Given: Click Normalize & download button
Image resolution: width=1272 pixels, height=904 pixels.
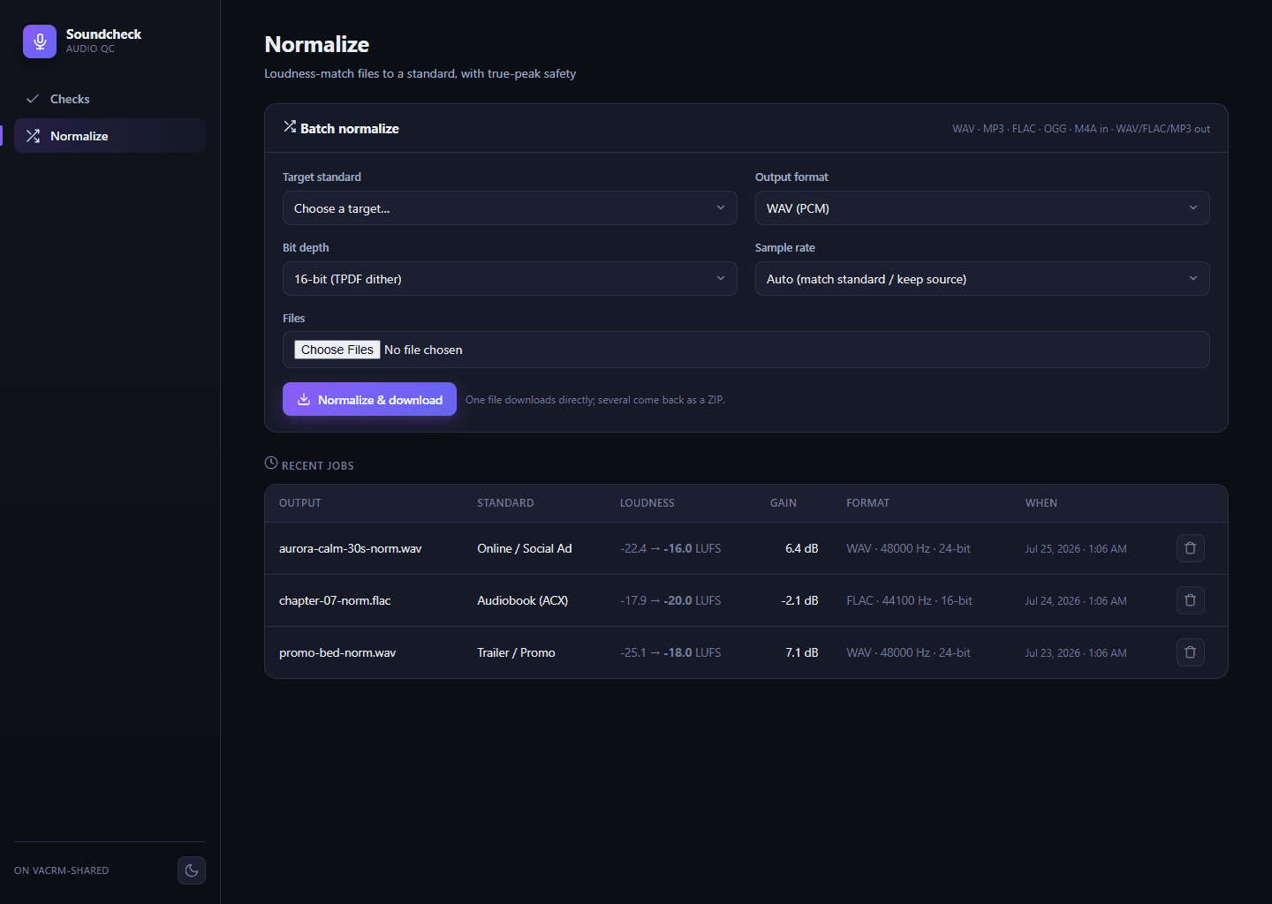Looking at the screenshot, I should [369, 399].
